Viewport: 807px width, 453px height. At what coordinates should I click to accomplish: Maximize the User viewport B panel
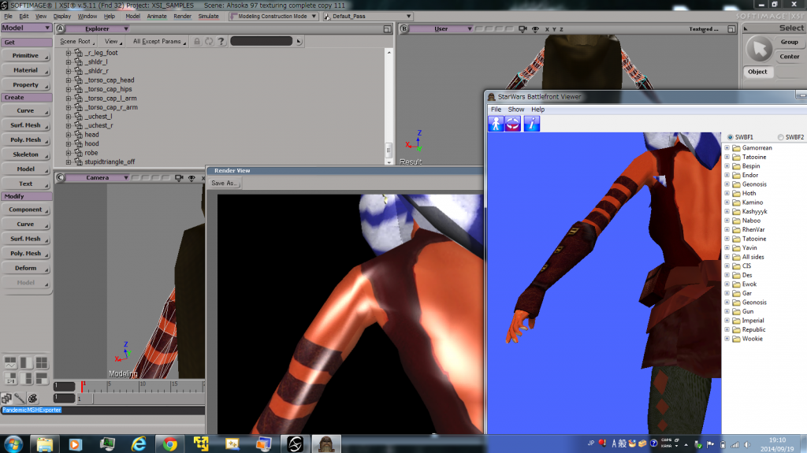pos(731,29)
